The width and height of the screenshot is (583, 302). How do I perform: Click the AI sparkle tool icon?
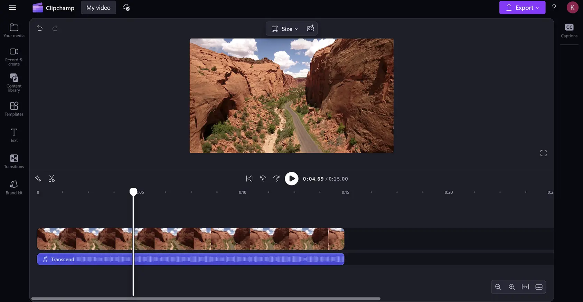pyautogui.click(x=38, y=179)
